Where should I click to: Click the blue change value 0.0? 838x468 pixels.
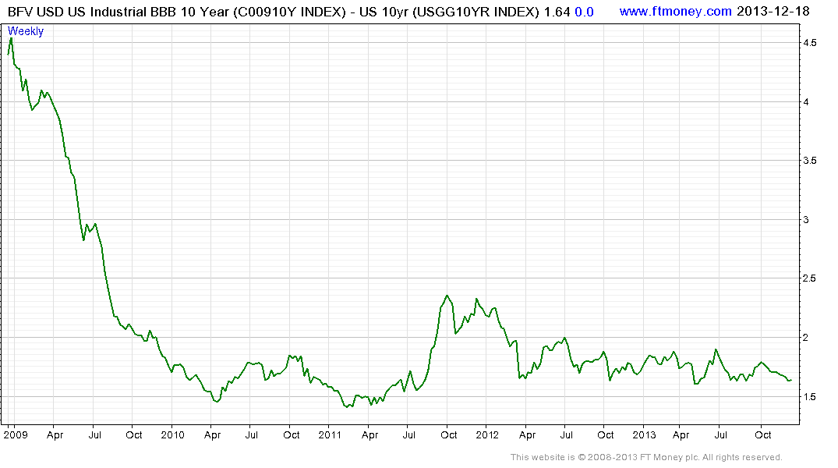click(584, 12)
